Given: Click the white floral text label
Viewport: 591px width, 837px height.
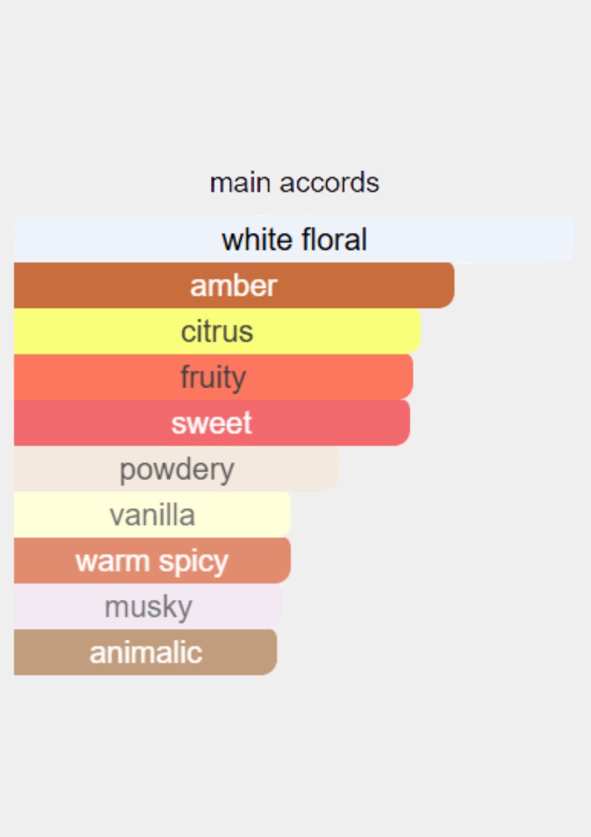Looking at the screenshot, I should pyautogui.click(x=295, y=239).
